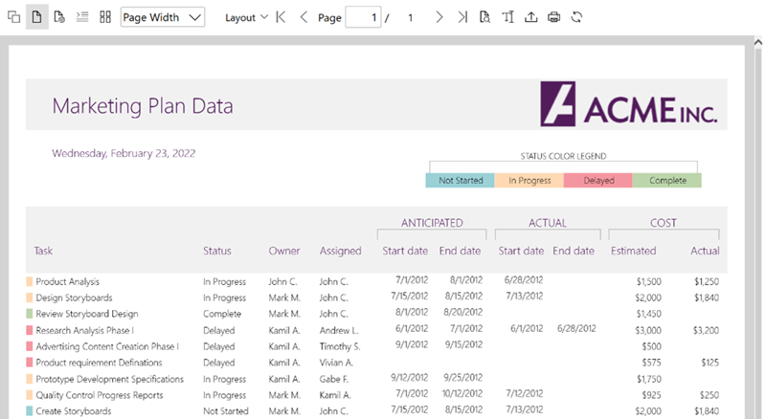The width and height of the screenshot is (766, 419).
Task: Go to the first page
Action: pyautogui.click(x=281, y=17)
